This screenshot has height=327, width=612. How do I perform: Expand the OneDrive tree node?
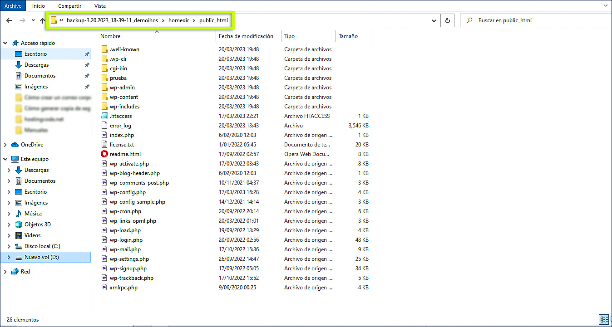point(5,145)
